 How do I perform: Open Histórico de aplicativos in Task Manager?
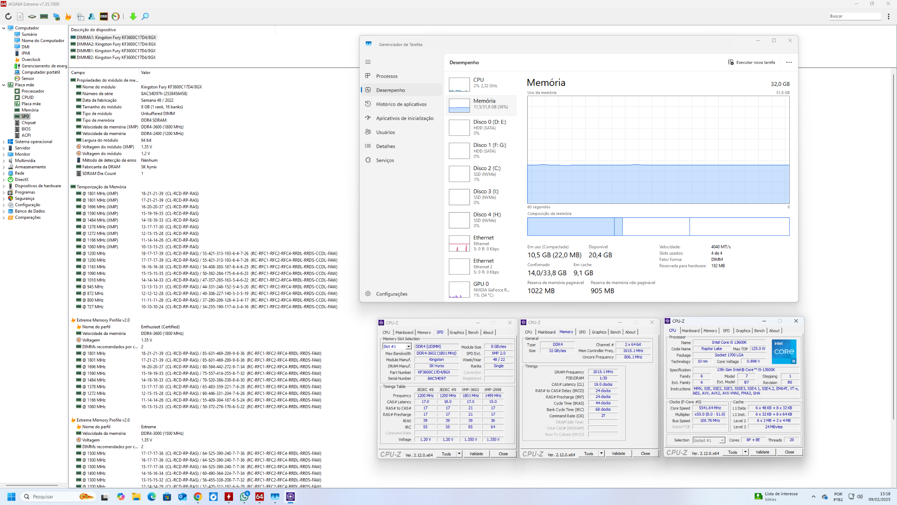[x=401, y=104]
